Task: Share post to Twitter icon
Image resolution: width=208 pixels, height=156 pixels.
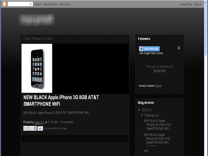Action: [32, 128]
